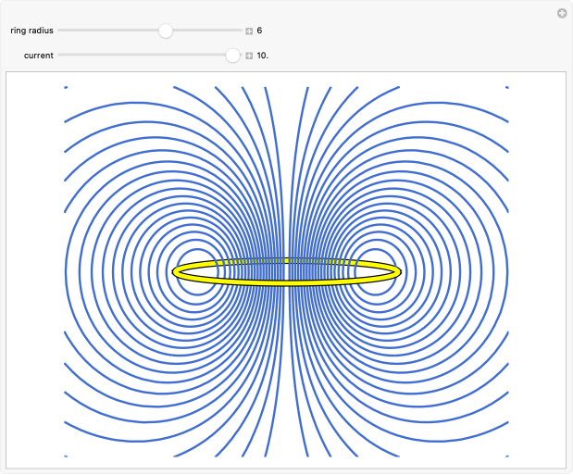The width and height of the screenshot is (573, 475).
Task: Select the ring radius value 6
Action: pyautogui.click(x=260, y=31)
